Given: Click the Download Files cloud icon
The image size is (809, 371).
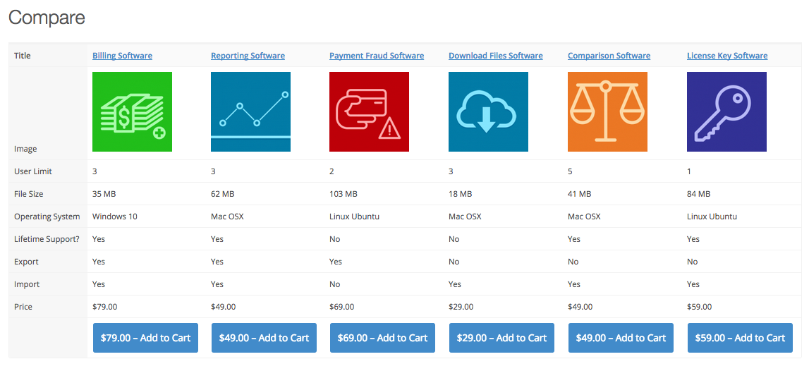Looking at the screenshot, I should pos(488,111).
